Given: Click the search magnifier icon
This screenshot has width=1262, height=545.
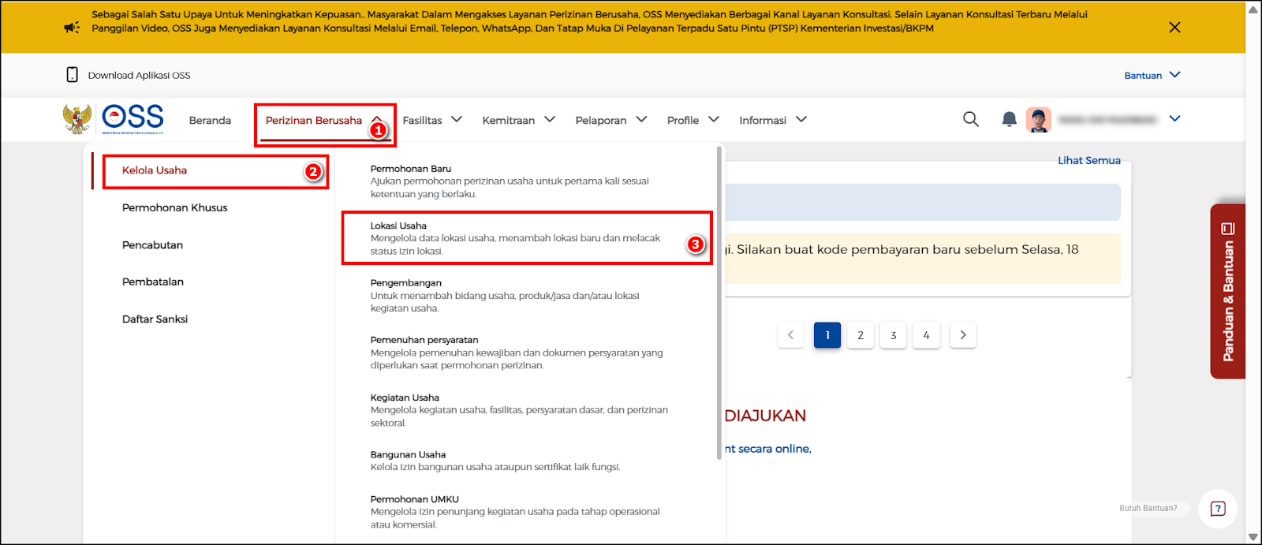Looking at the screenshot, I should pyautogui.click(x=971, y=119).
